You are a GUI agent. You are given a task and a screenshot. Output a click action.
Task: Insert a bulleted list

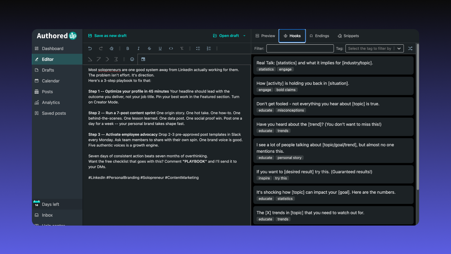[198, 48]
